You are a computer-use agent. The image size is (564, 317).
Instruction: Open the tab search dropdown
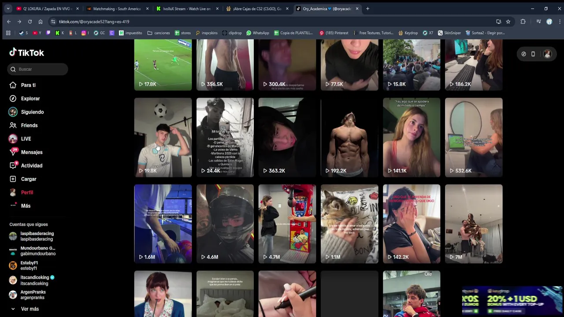pos(8,8)
